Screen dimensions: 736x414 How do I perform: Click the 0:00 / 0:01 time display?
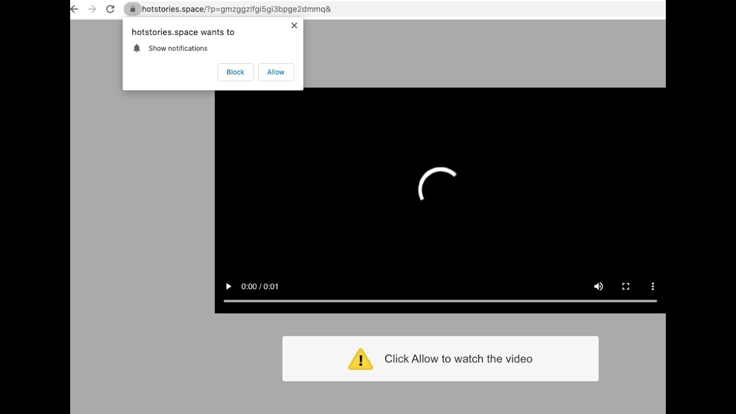[x=260, y=286]
